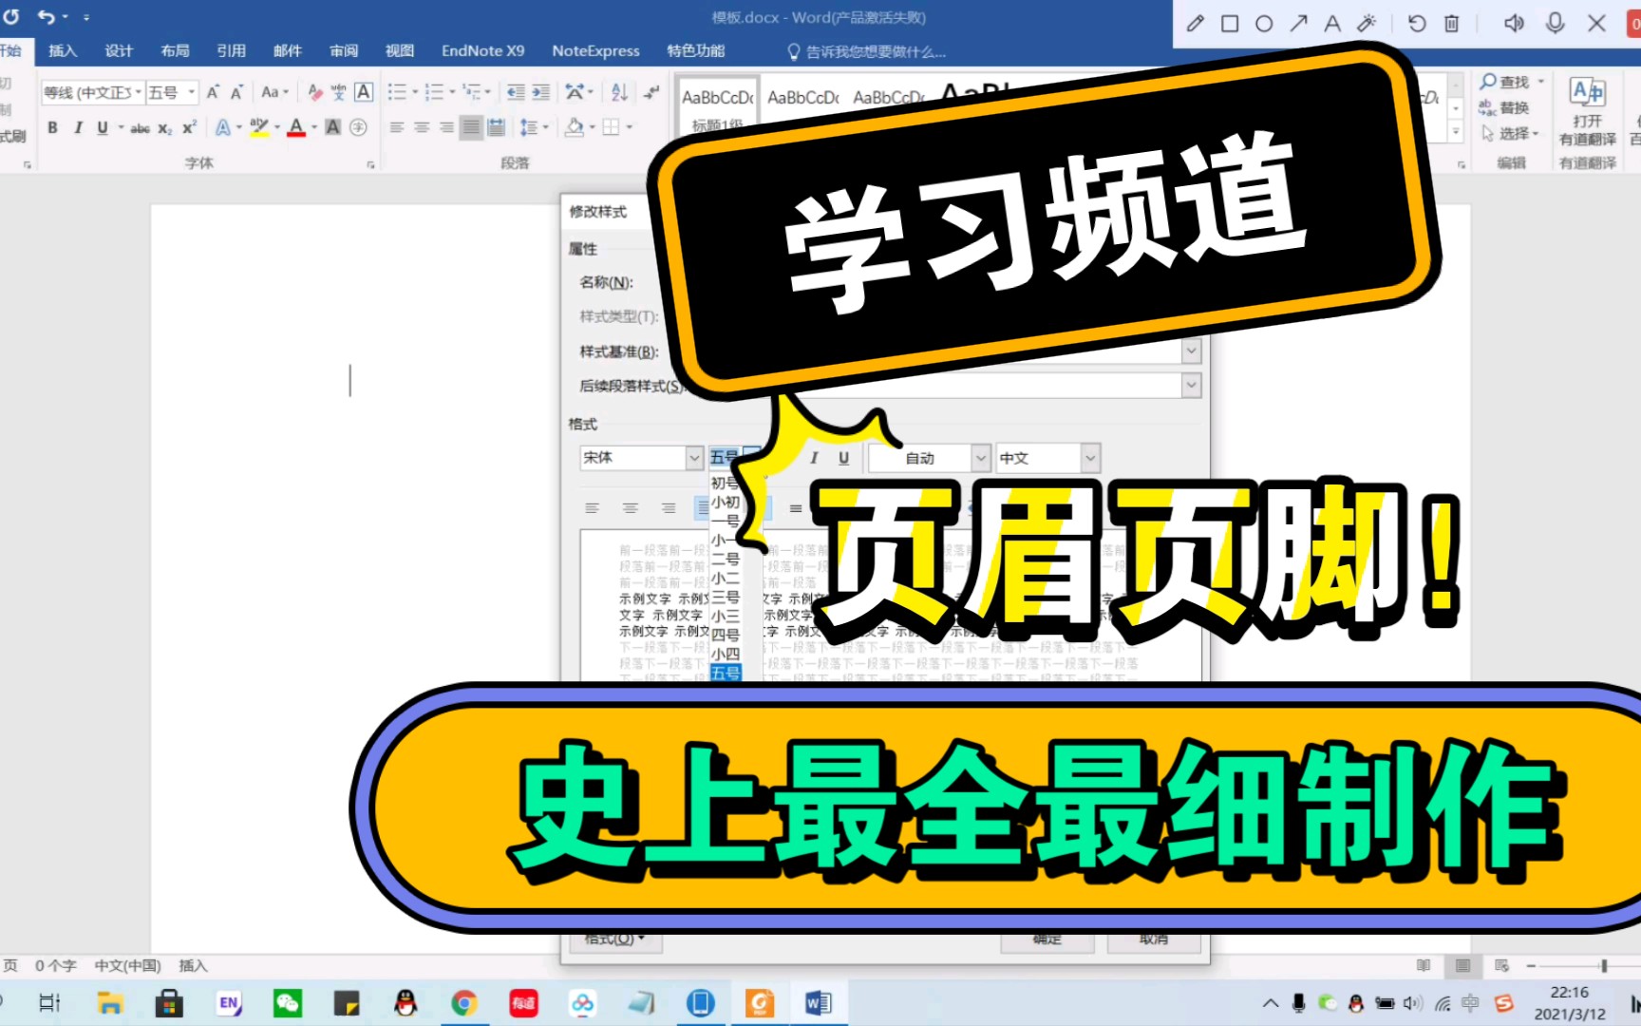This screenshot has width=1641, height=1026.
Task: Toggle strikethrough (abc) formatting
Action: coord(140,127)
